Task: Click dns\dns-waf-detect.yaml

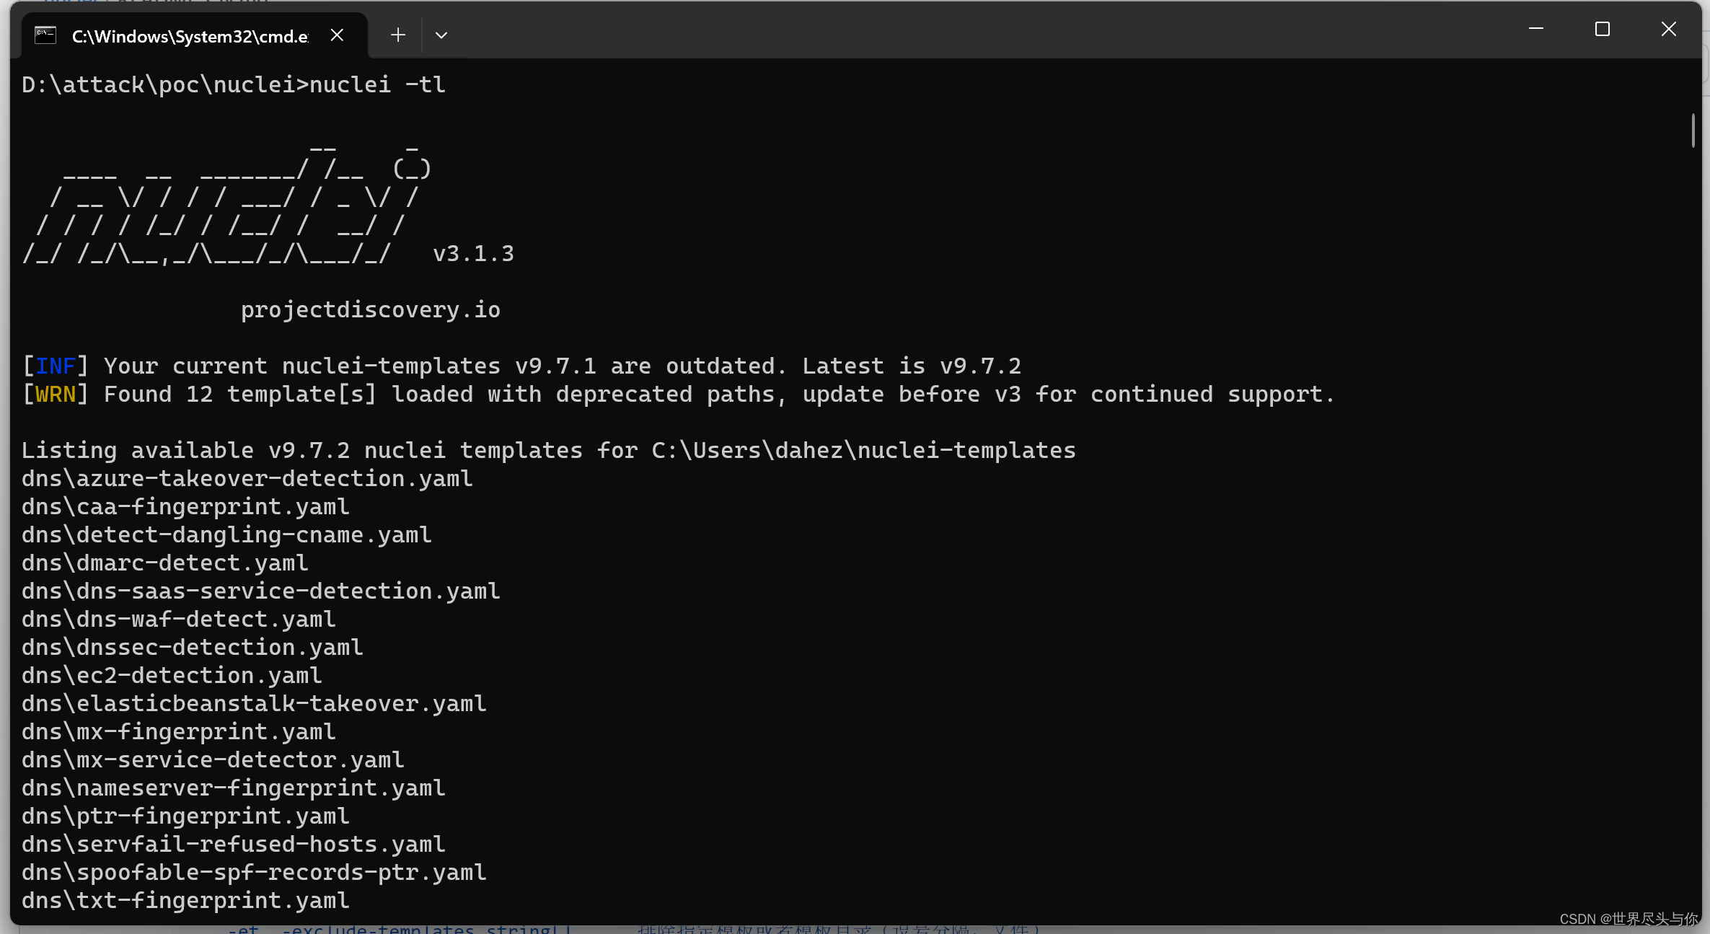Action: [179, 620]
